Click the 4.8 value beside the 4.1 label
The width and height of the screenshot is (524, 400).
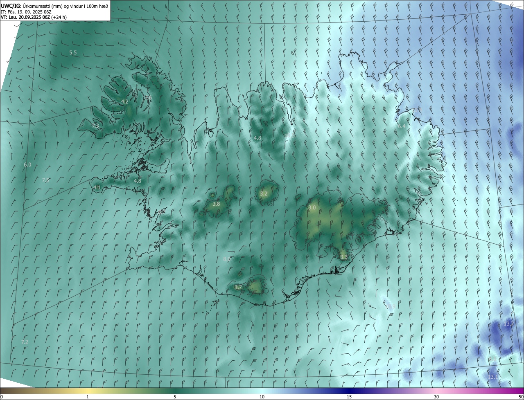coord(138,181)
